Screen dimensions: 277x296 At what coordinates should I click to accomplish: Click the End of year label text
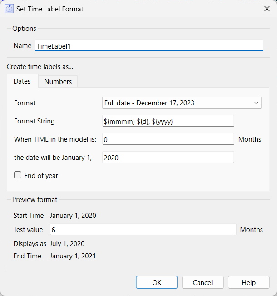click(x=41, y=176)
